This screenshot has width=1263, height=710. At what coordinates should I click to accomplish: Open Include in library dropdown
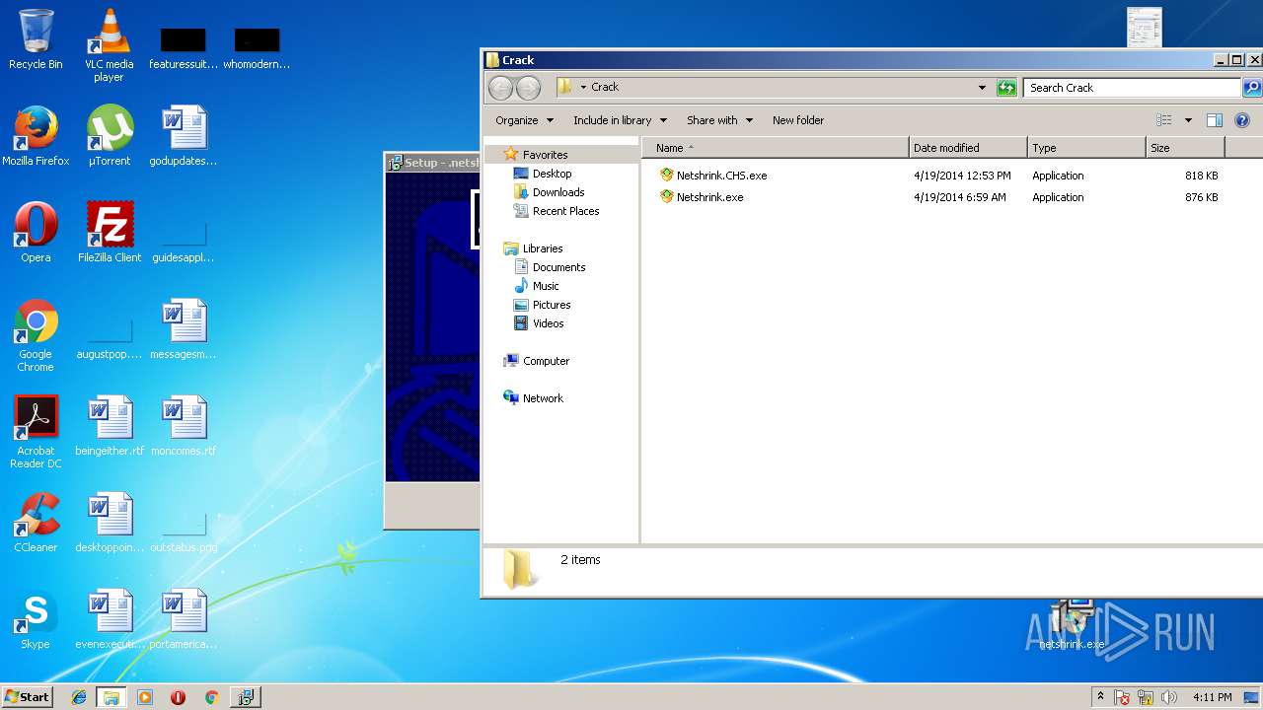[620, 120]
